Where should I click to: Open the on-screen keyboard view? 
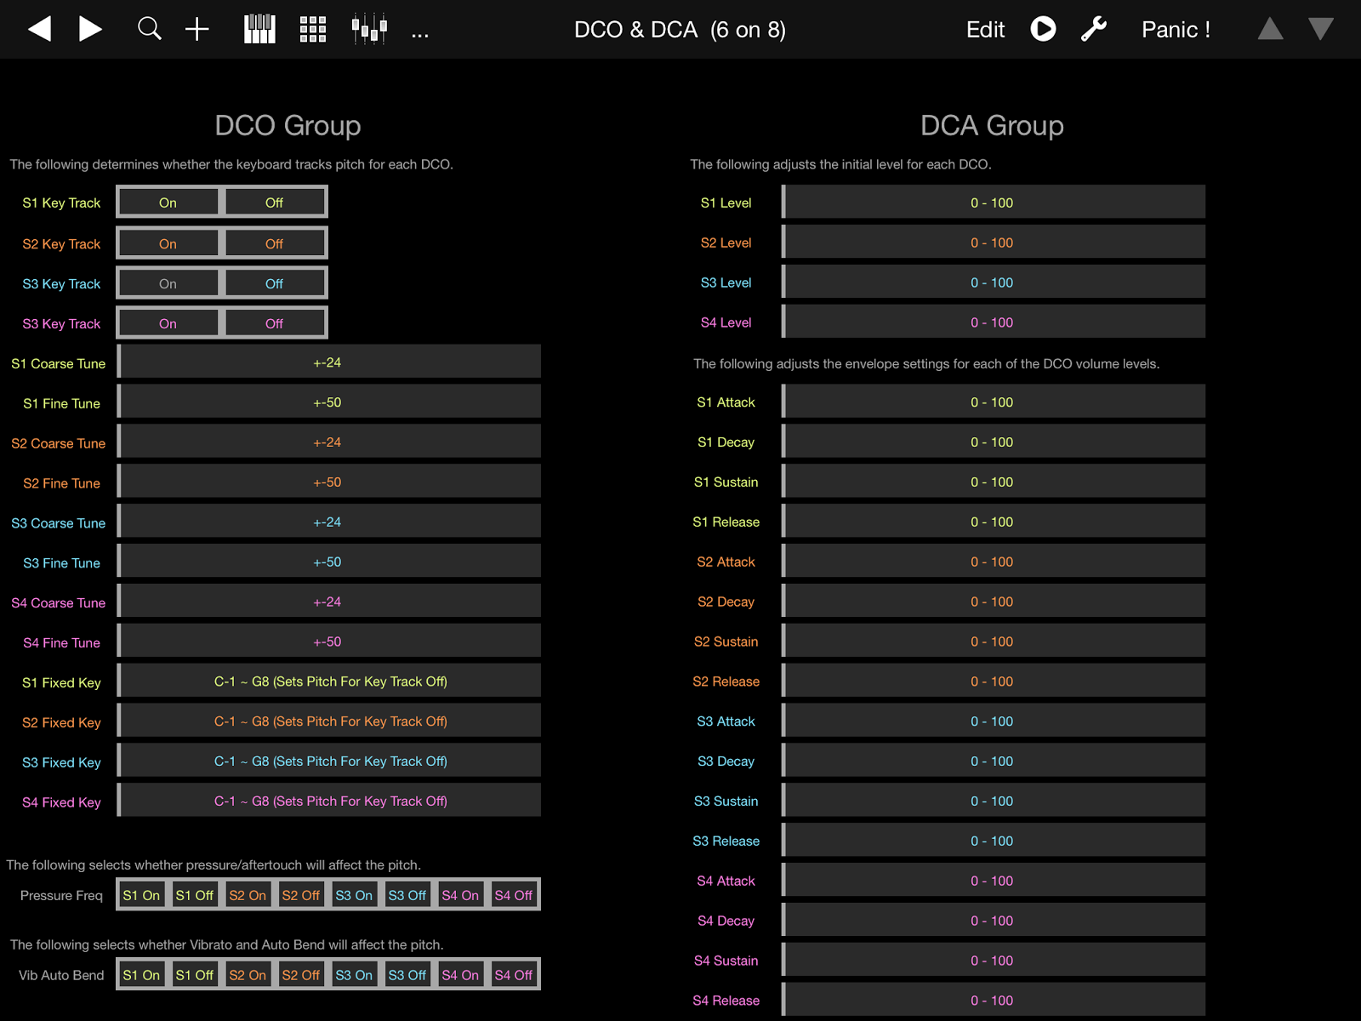point(259,28)
